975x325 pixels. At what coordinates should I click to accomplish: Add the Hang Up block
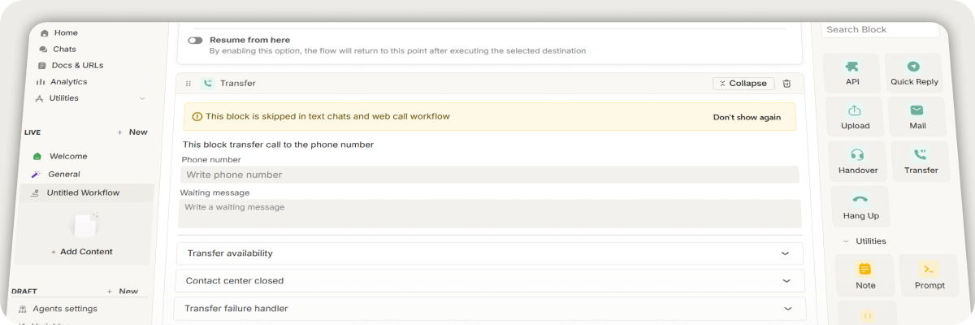(860, 206)
